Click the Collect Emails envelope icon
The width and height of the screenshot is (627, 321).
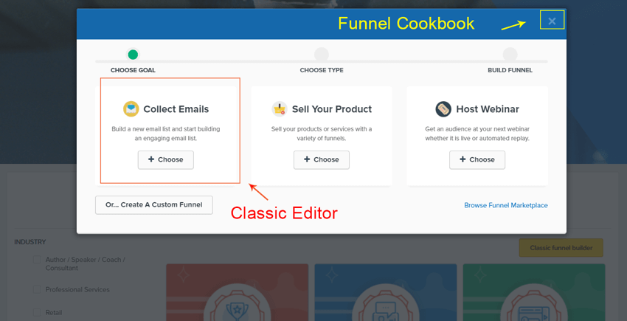pyautogui.click(x=131, y=109)
